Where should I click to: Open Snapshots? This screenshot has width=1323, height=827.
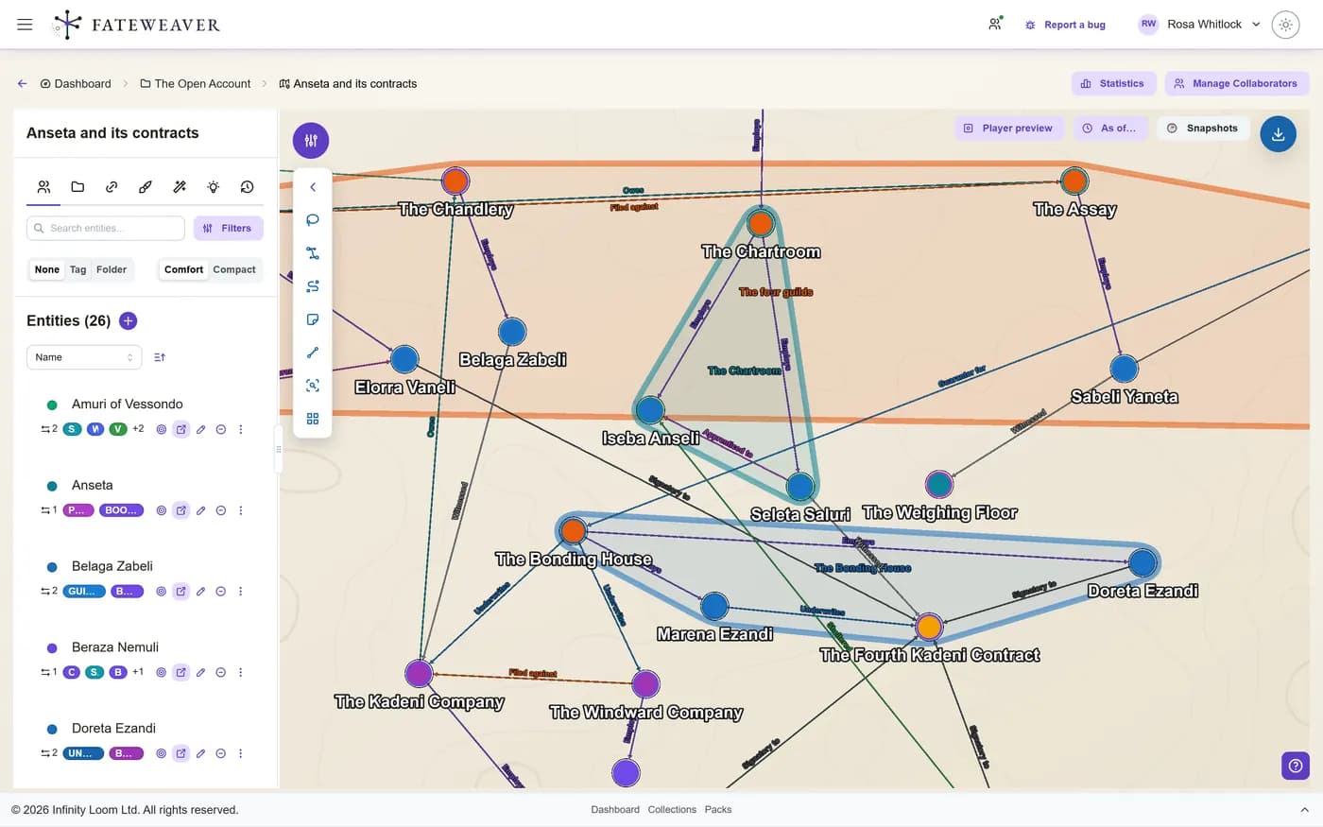pos(1203,128)
